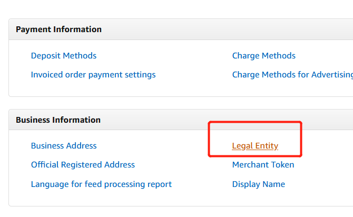
Task: Update the official registered address
Action: coord(83,165)
